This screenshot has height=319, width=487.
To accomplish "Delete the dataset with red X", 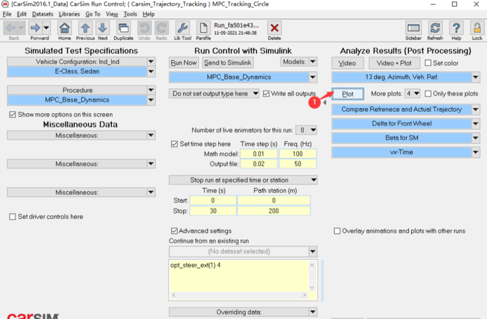I will coord(274,28).
